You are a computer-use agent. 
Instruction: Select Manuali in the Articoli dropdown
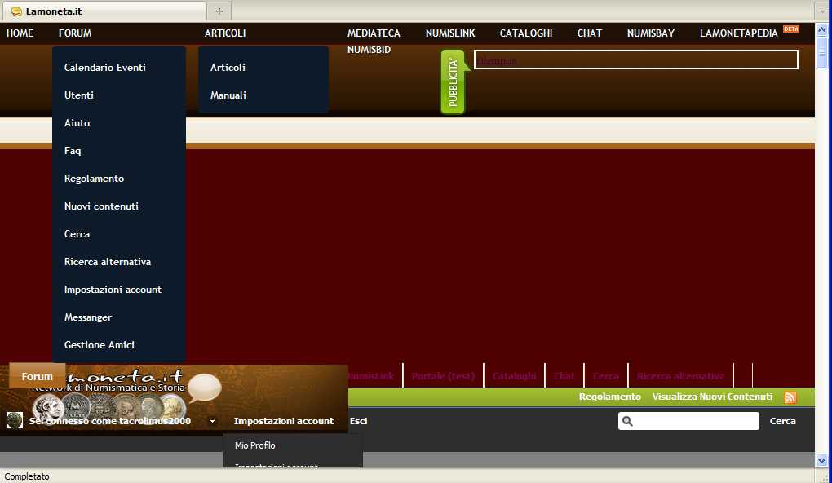coord(228,95)
